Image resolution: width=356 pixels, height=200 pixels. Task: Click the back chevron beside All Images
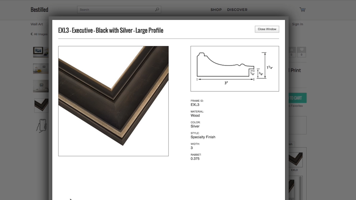(32, 34)
